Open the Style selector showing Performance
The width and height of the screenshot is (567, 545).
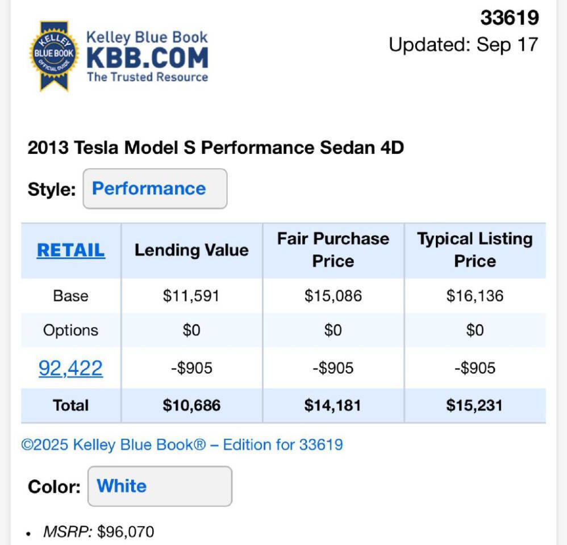tap(155, 188)
